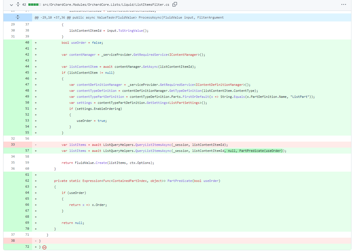Select old line number 29
The image size is (354, 252).
pyautogui.click(x=13, y=25)
